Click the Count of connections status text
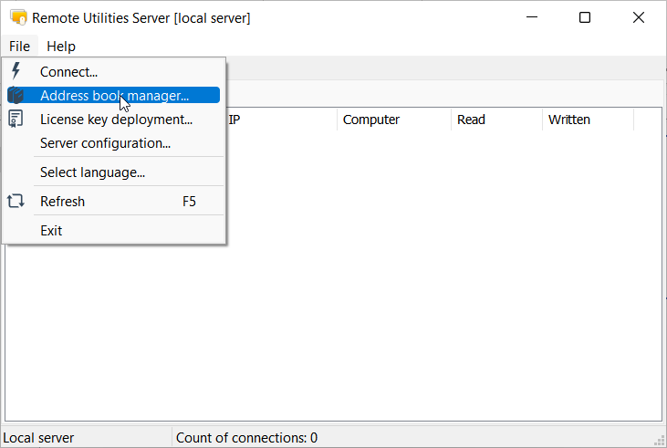This screenshot has height=448, width=667. tap(246, 438)
